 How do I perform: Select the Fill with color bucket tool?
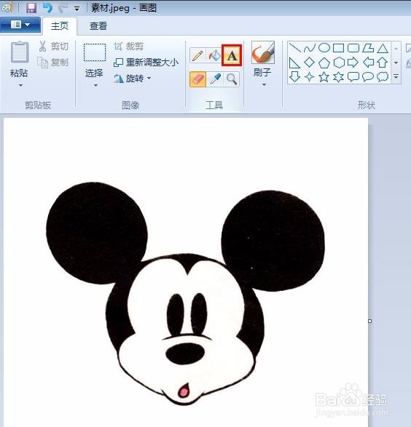[214, 55]
